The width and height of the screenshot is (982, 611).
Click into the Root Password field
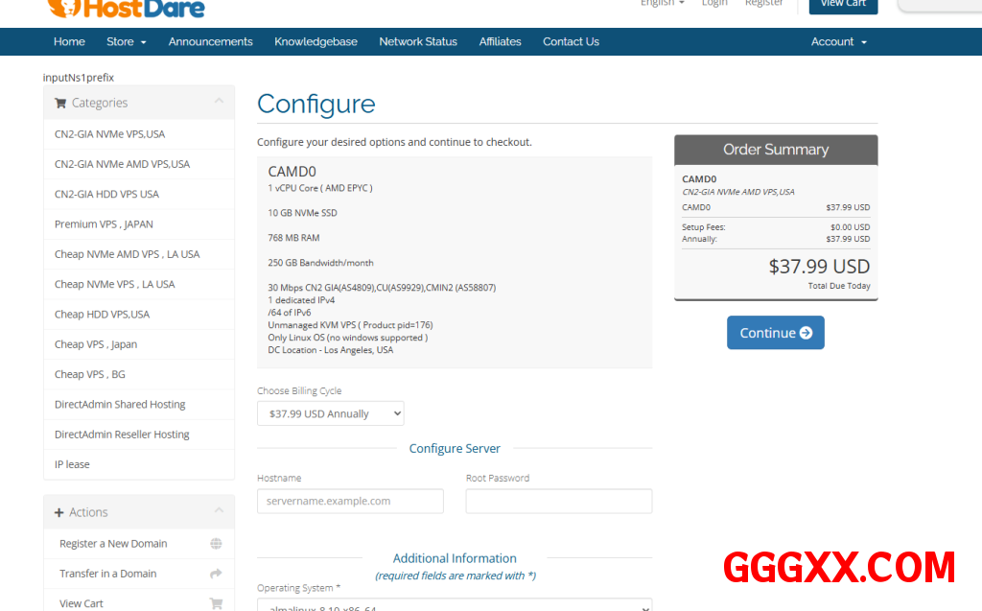click(x=558, y=502)
